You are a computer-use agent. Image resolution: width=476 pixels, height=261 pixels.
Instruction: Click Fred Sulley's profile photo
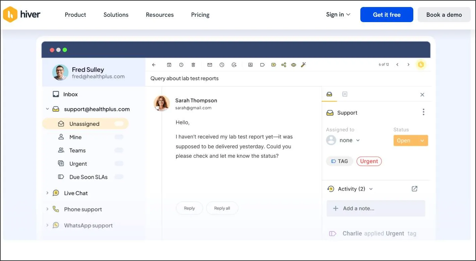coord(60,72)
